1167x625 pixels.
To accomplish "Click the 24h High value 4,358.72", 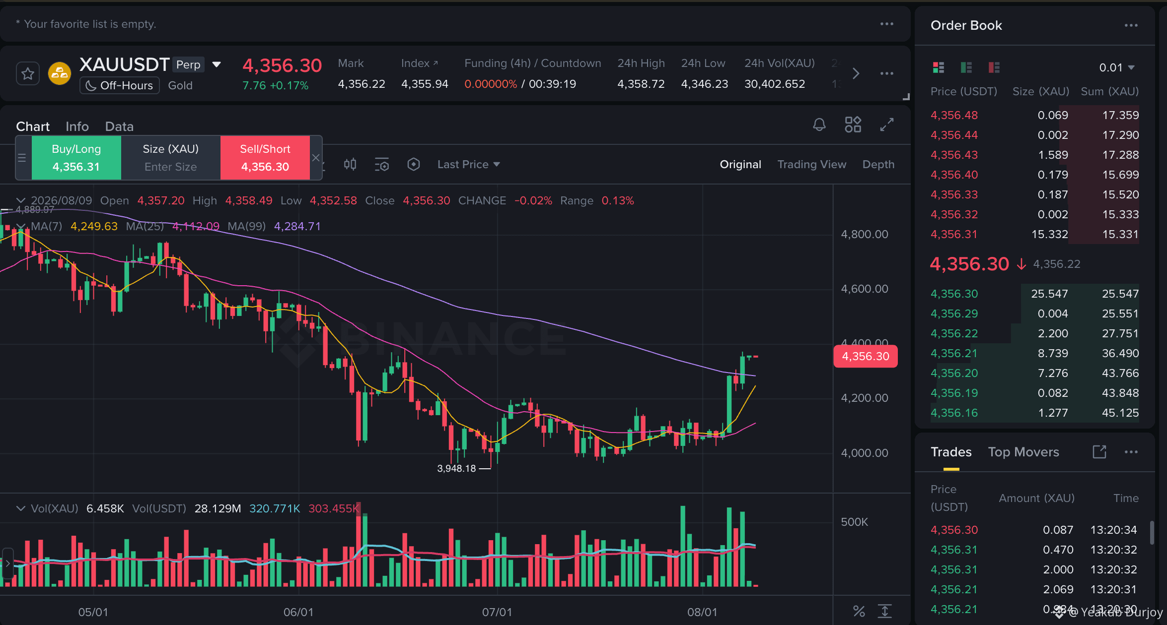I will pyautogui.click(x=641, y=84).
